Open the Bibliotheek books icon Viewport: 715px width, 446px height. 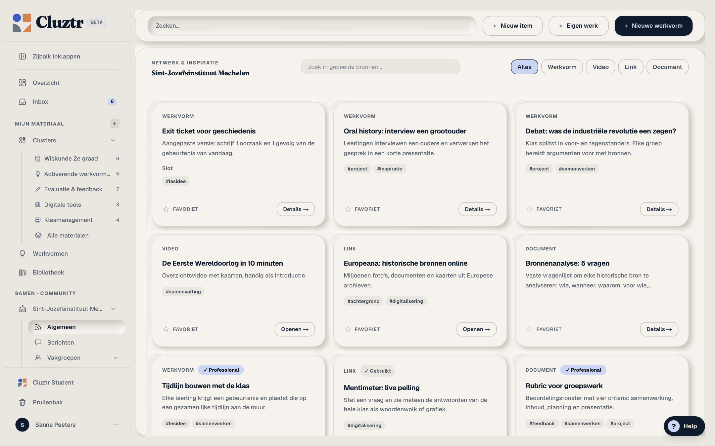click(x=22, y=273)
